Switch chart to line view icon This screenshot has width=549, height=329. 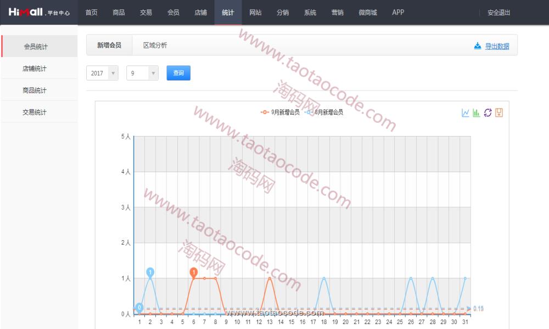click(466, 113)
